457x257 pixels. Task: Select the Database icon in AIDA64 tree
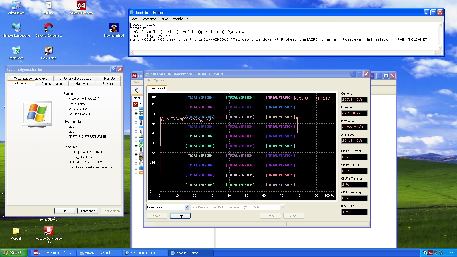pyautogui.click(x=141, y=168)
